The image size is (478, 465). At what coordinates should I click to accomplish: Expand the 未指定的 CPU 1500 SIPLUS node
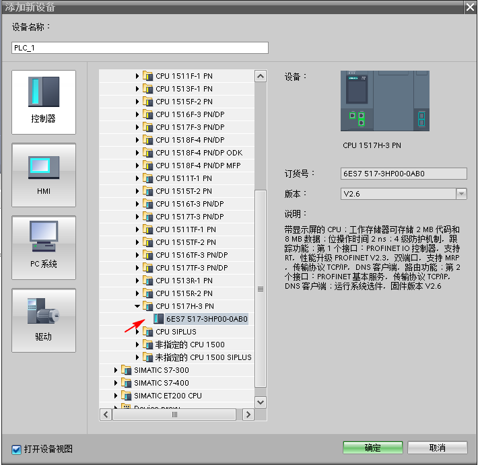[x=137, y=357]
